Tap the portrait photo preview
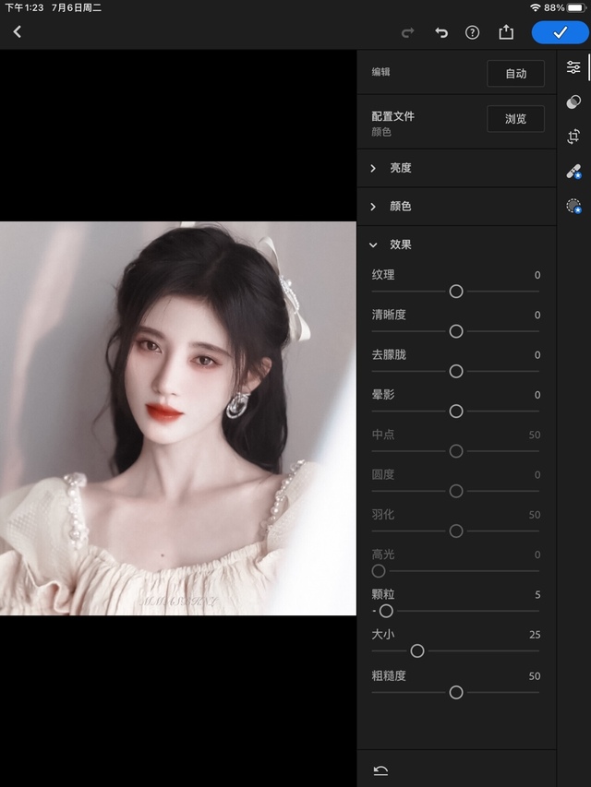Image resolution: width=591 pixels, height=787 pixels. 177,418
